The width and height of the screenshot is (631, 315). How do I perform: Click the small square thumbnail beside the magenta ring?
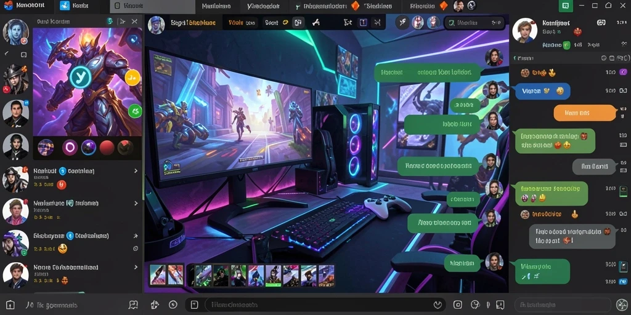click(46, 148)
